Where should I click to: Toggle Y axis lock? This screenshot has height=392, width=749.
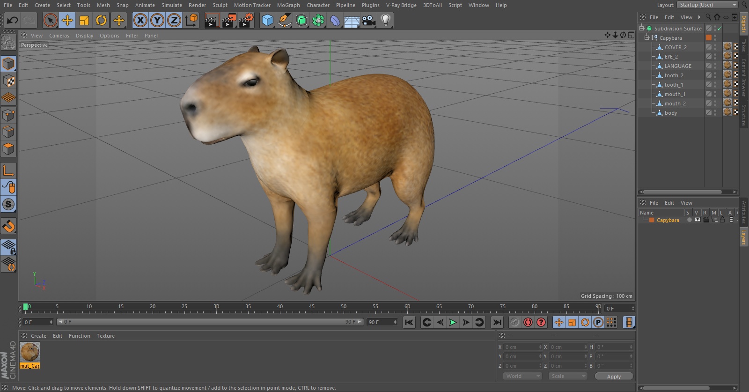click(157, 20)
